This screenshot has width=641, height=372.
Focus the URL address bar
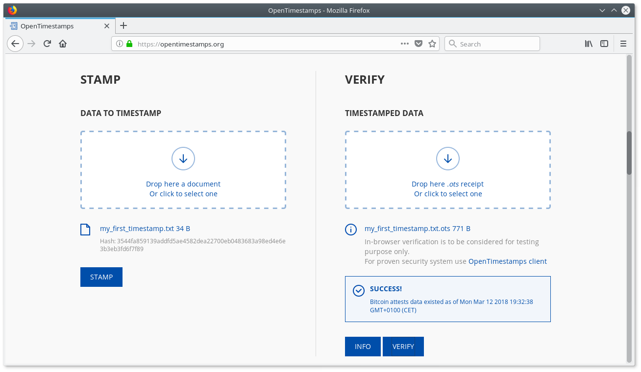pyautogui.click(x=275, y=44)
